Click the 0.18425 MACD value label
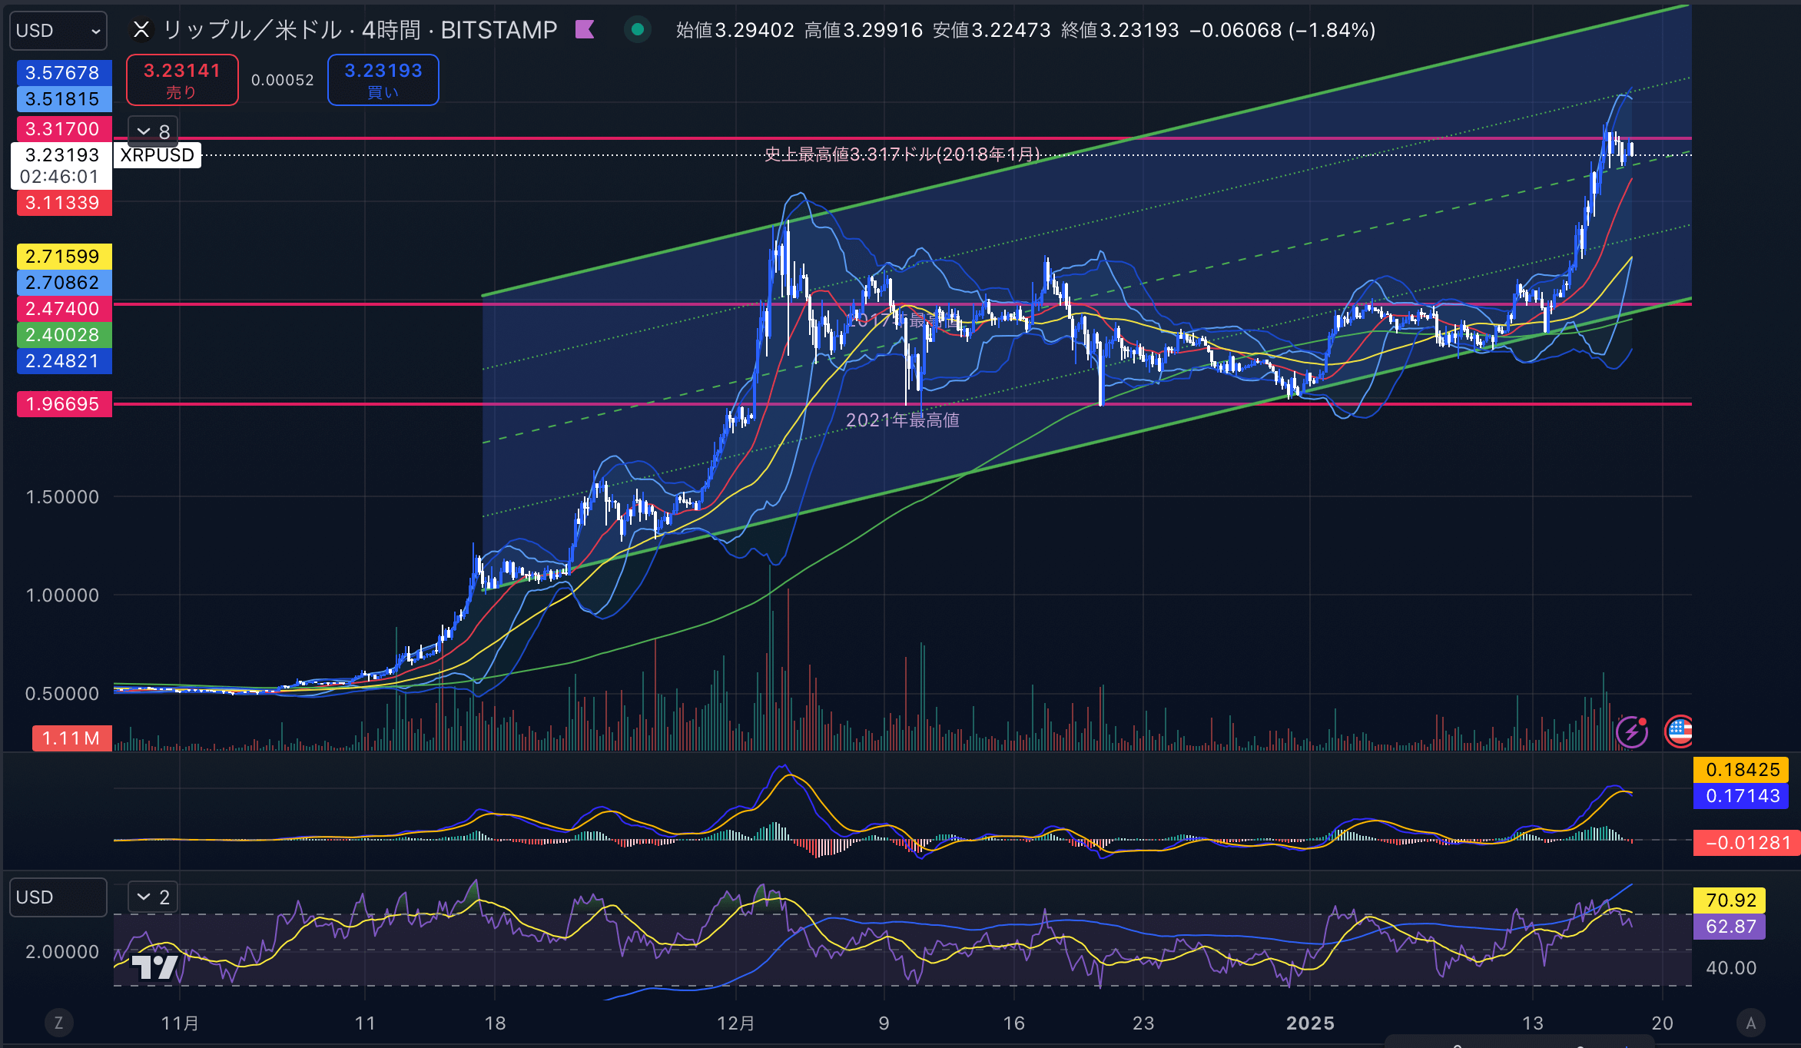Screen dimensions: 1801x1048 [x=1742, y=770]
